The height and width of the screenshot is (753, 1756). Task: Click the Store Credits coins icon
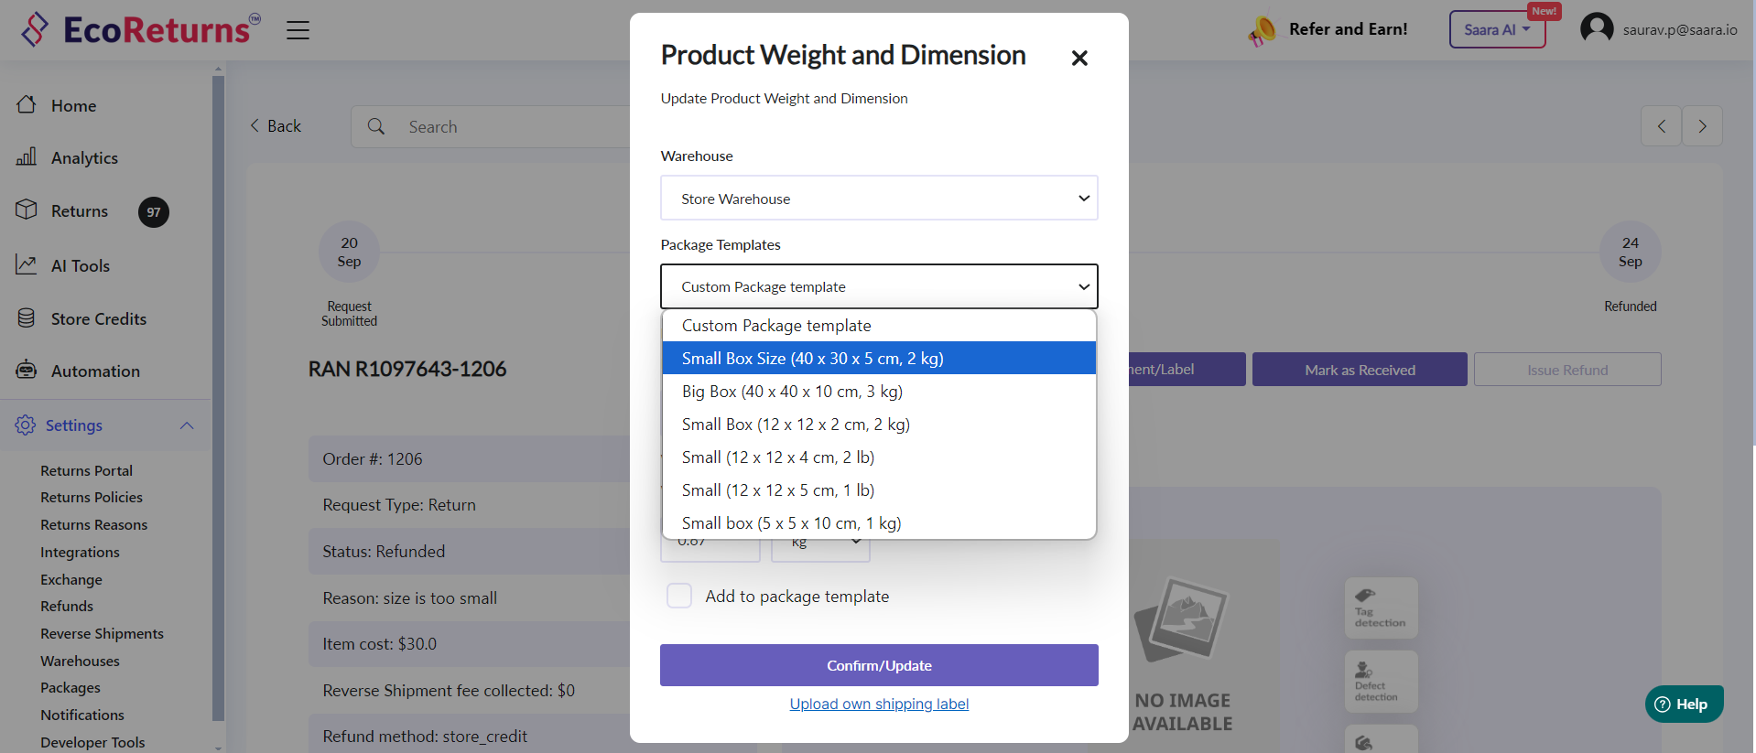click(x=27, y=318)
